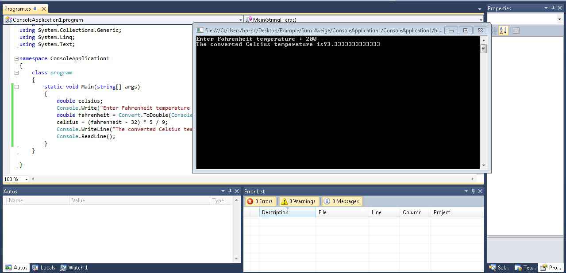Open the ConsoleApplication1.program type dropdown
This screenshot has height=273, width=566.
(241, 20)
